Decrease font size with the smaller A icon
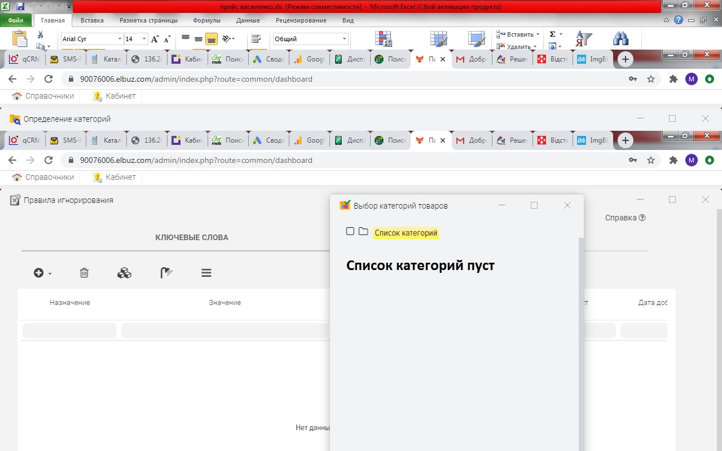 pos(167,39)
